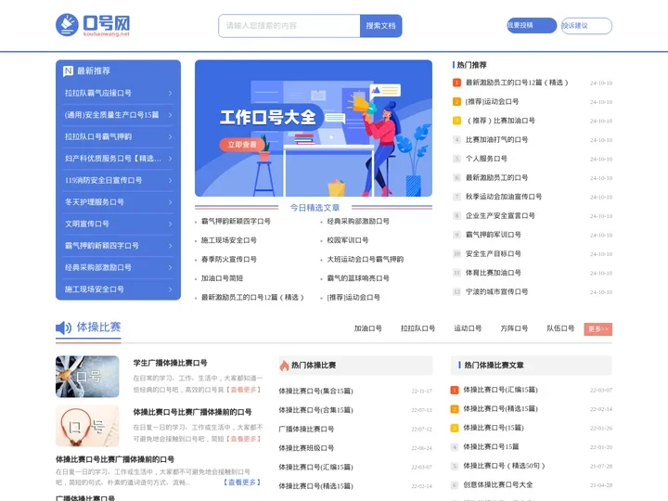Open 春季防火宣传口号 article

(229, 259)
